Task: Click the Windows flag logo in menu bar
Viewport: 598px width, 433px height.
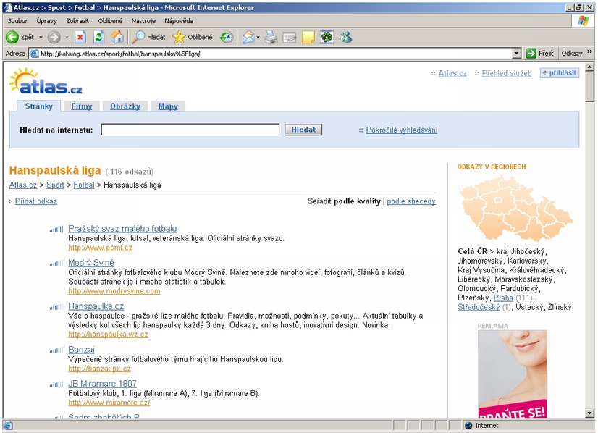Action: tap(583, 20)
